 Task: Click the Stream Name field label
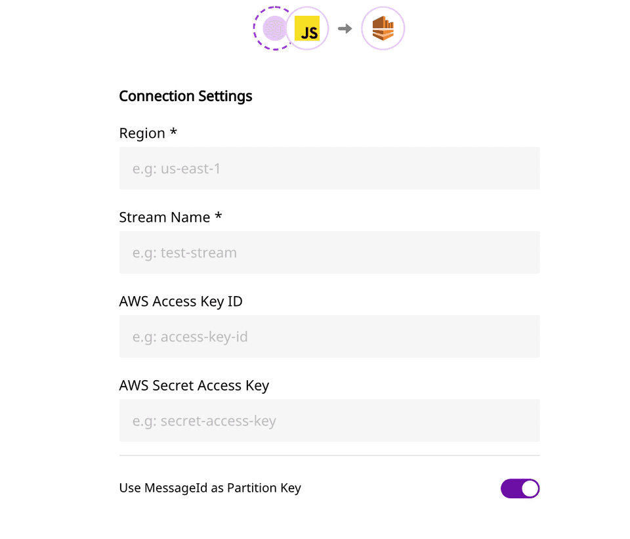tap(165, 217)
